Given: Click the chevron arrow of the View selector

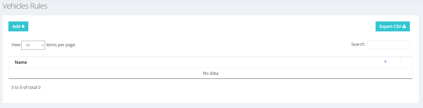Looking at the screenshot, I should 42,45.
